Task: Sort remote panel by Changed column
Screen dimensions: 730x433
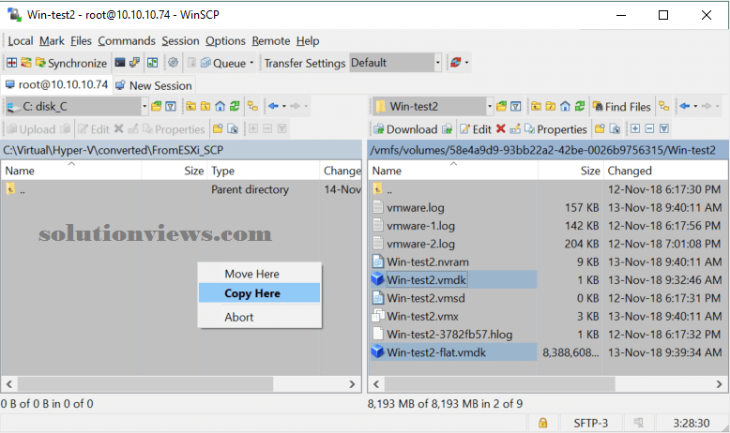Action: coord(666,171)
